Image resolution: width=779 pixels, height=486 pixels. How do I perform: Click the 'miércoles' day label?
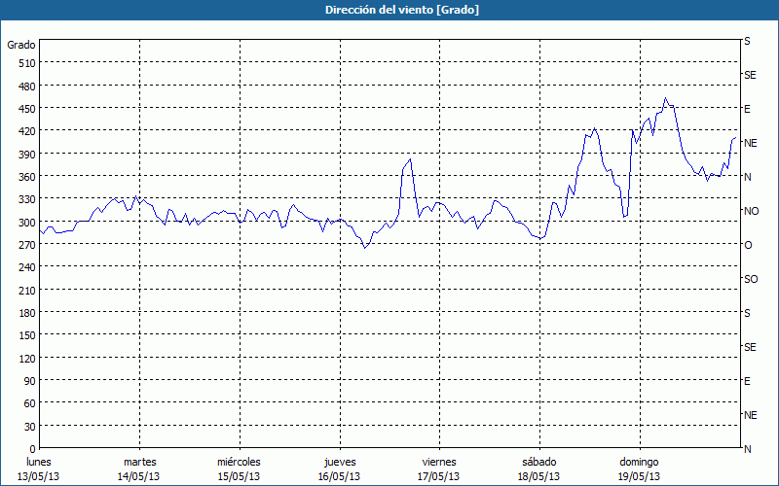pos(239,462)
